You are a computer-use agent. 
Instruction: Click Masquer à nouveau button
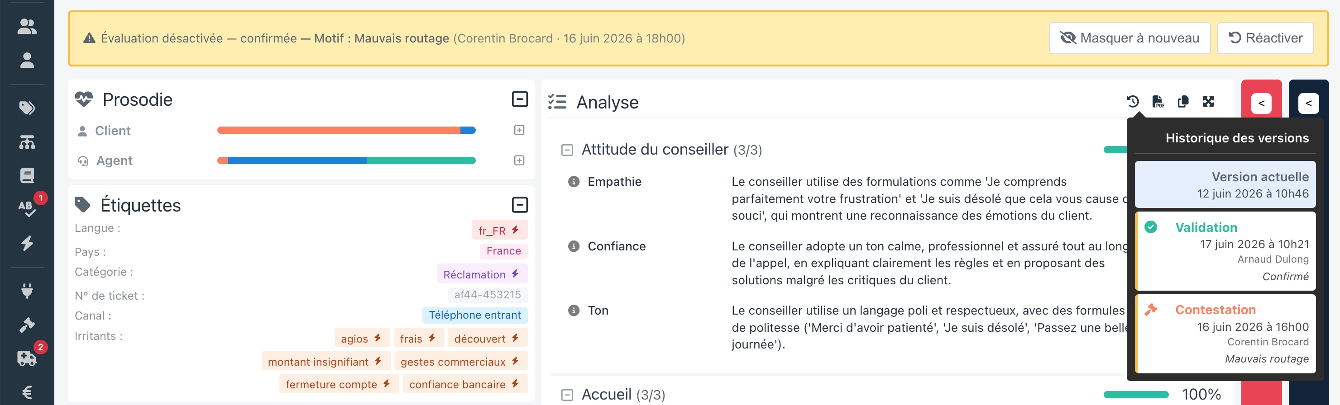pyautogui.click(x=1129, y=38)
